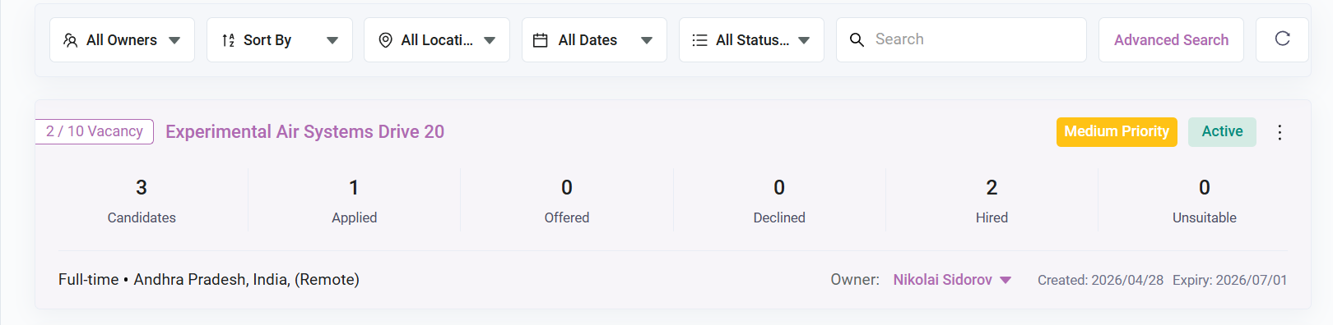Click the 2 / 10 Vacancy tag
This screenshot has height=325, width=1333.
pyautogui.click(x=95, y=131)
